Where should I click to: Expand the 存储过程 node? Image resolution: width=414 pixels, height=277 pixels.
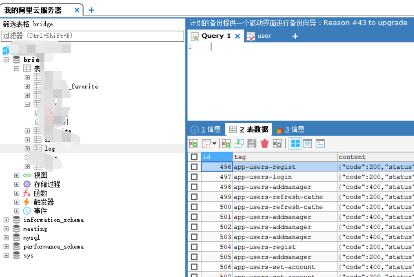pos(16,184)
